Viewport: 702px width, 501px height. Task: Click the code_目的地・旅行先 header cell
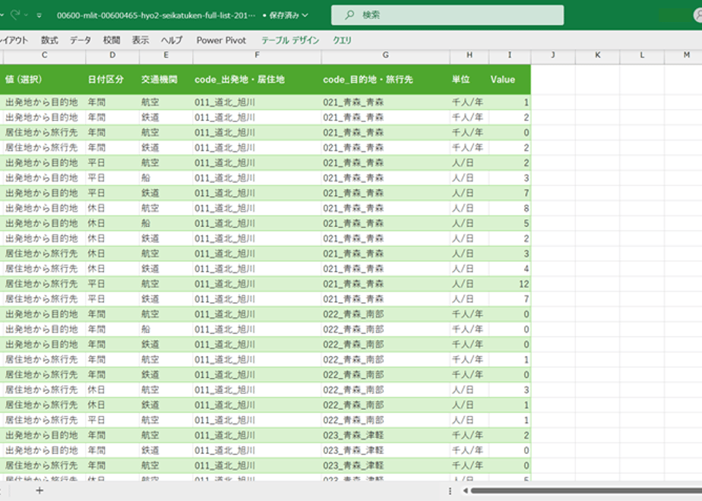coord(385,80)
